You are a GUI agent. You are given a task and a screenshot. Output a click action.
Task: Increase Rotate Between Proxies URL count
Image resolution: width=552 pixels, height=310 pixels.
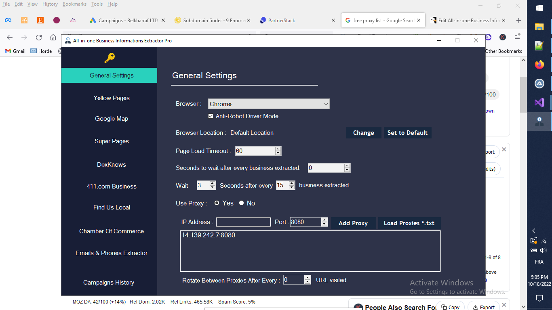click(308, 278)
